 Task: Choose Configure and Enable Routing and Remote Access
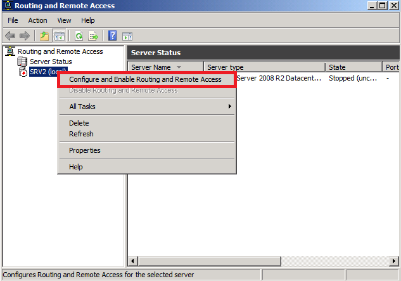coord(145,79)
